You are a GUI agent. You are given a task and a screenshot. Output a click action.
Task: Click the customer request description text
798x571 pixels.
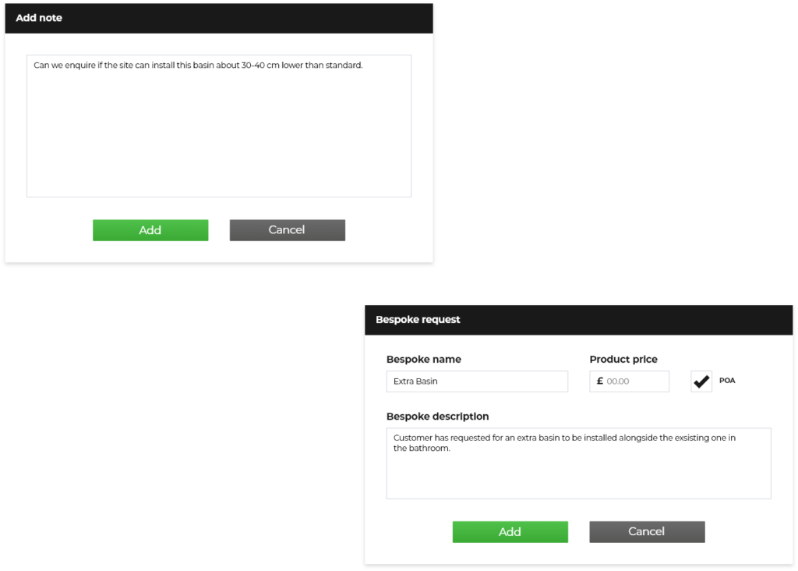click(564, 438)
